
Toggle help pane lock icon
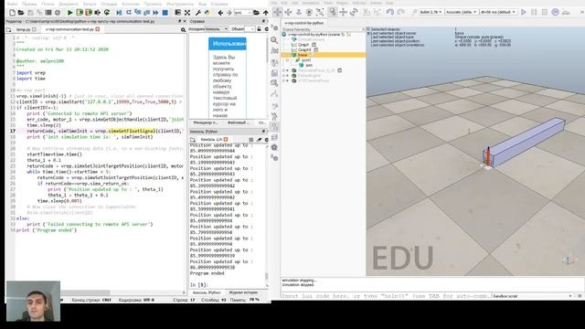point(259,28)
